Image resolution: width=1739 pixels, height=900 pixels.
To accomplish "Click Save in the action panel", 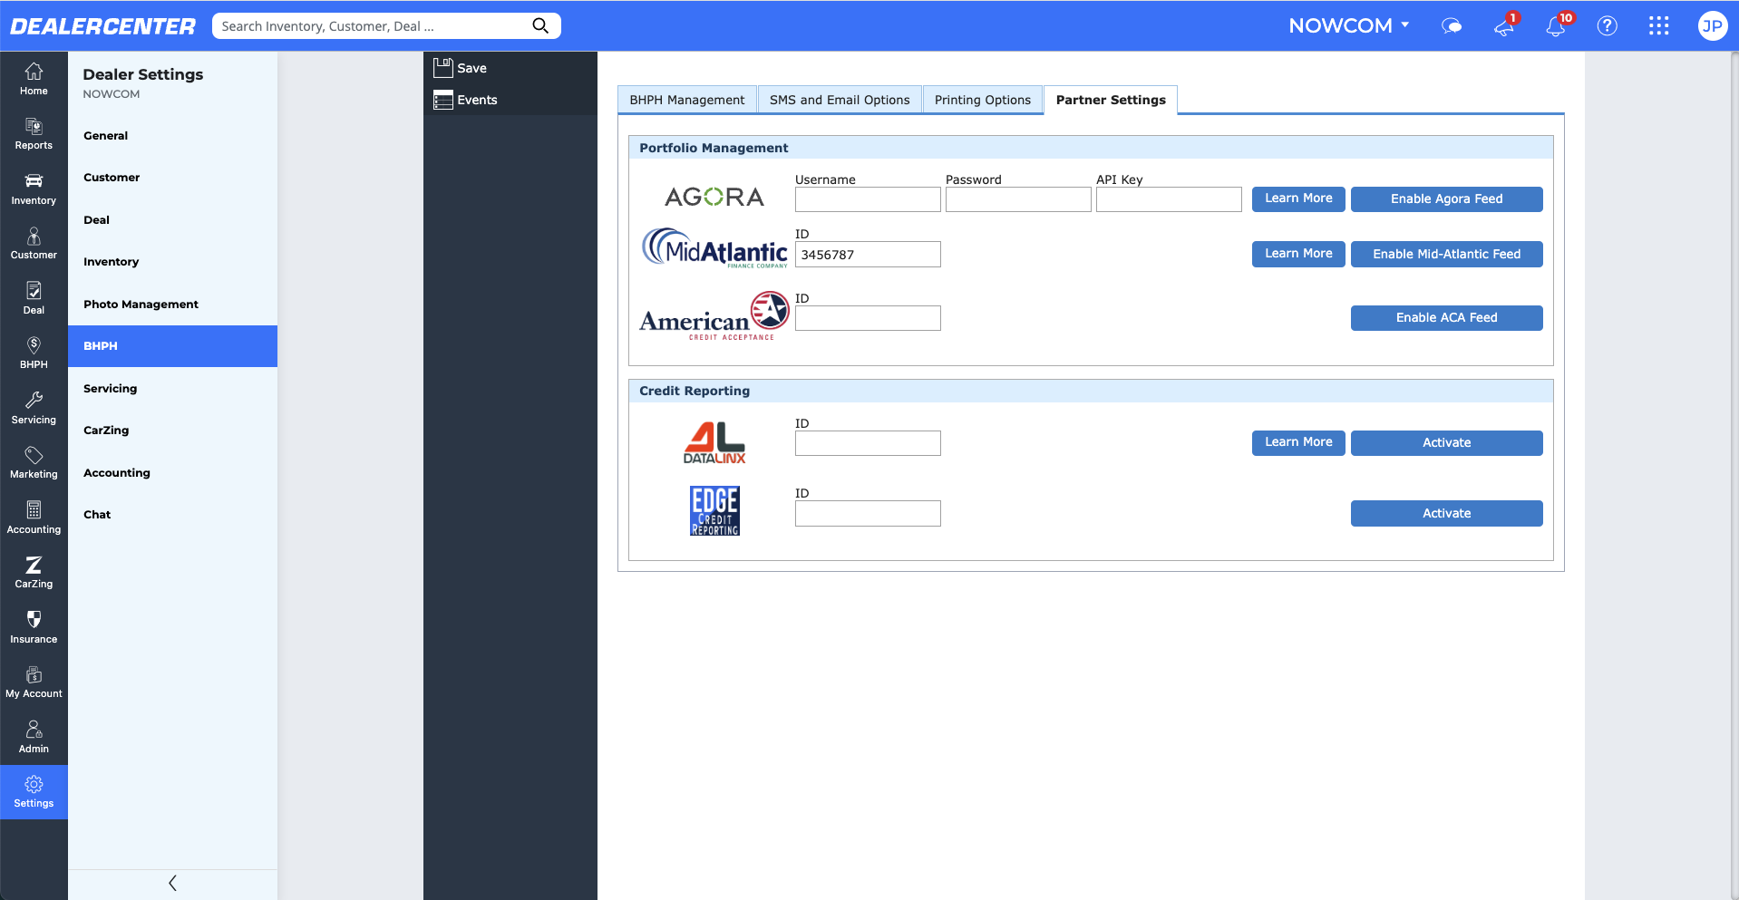I will tap(461, 68).
